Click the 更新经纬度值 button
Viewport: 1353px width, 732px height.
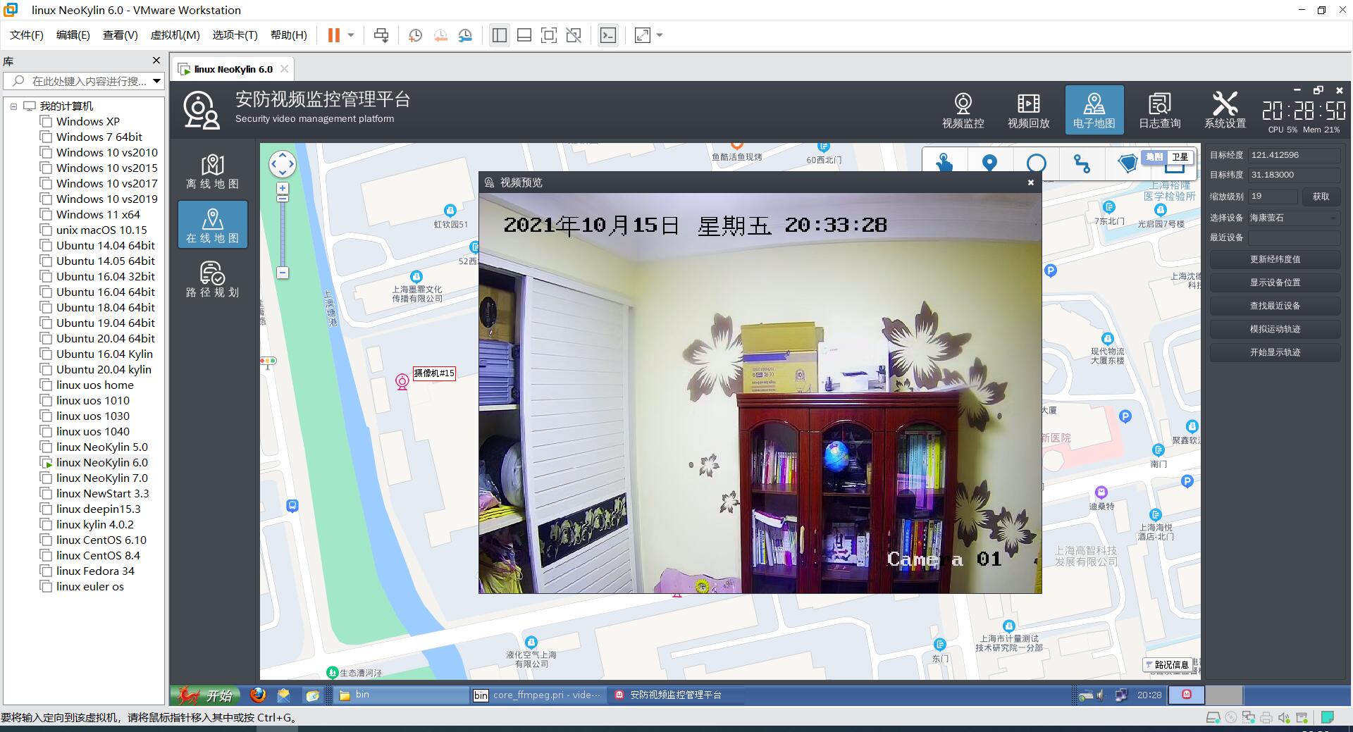(1275, 259)
